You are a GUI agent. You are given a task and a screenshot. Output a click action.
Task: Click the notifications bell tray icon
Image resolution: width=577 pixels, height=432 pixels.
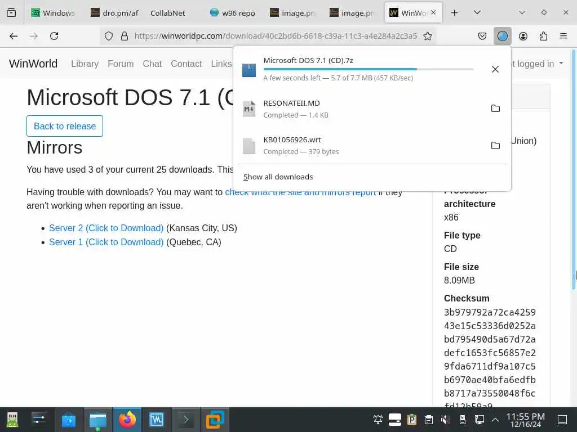378,420
